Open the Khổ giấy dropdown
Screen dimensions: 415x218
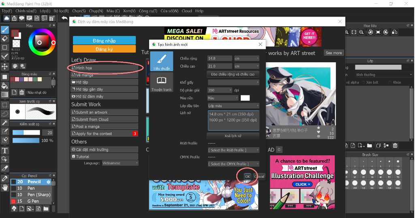pyautogui.click(x=233, y=83)
